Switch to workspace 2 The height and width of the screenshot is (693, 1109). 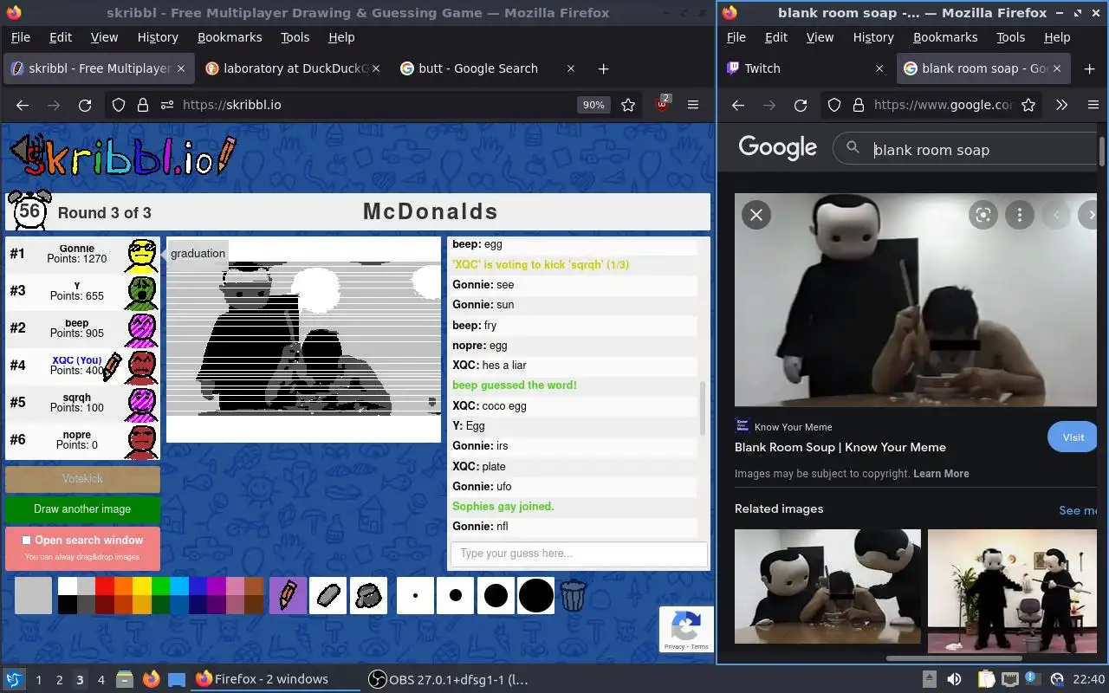coord(59,680)
